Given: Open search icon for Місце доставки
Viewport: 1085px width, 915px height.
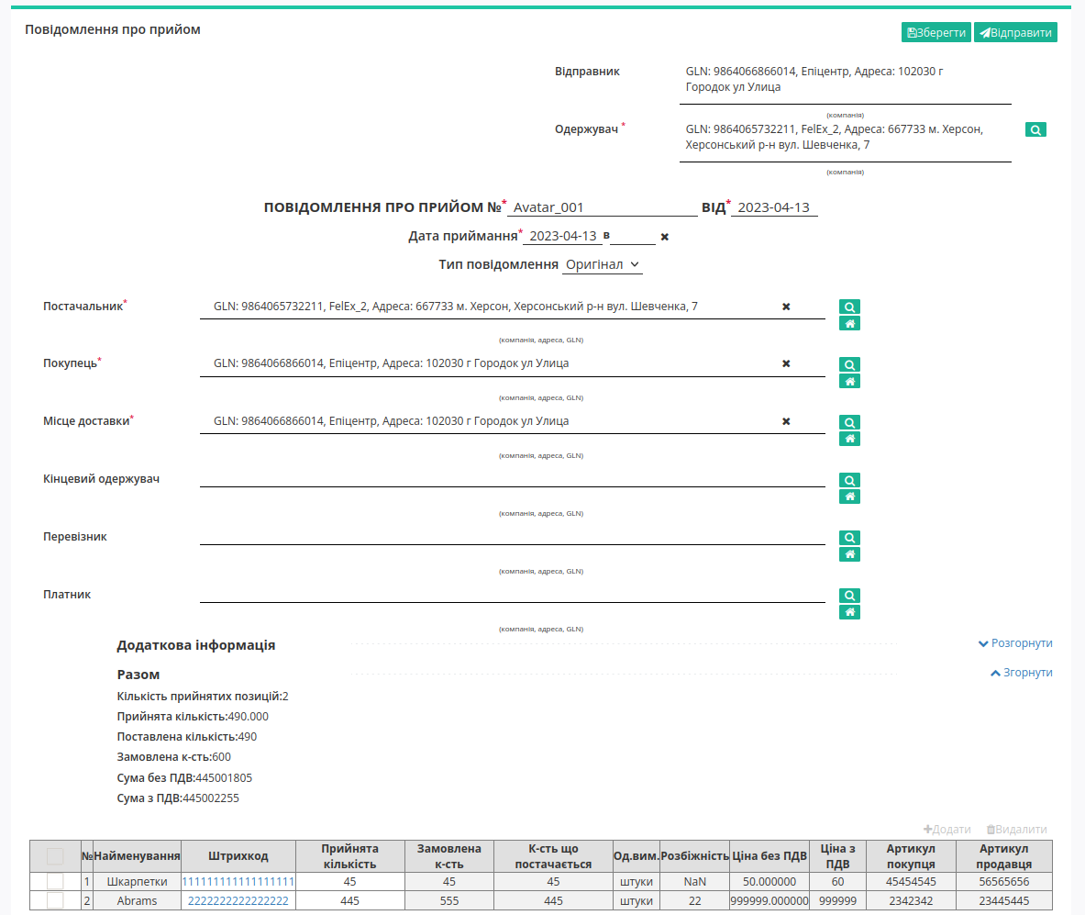Looking at the screenshot, I should tap(849, 422).
